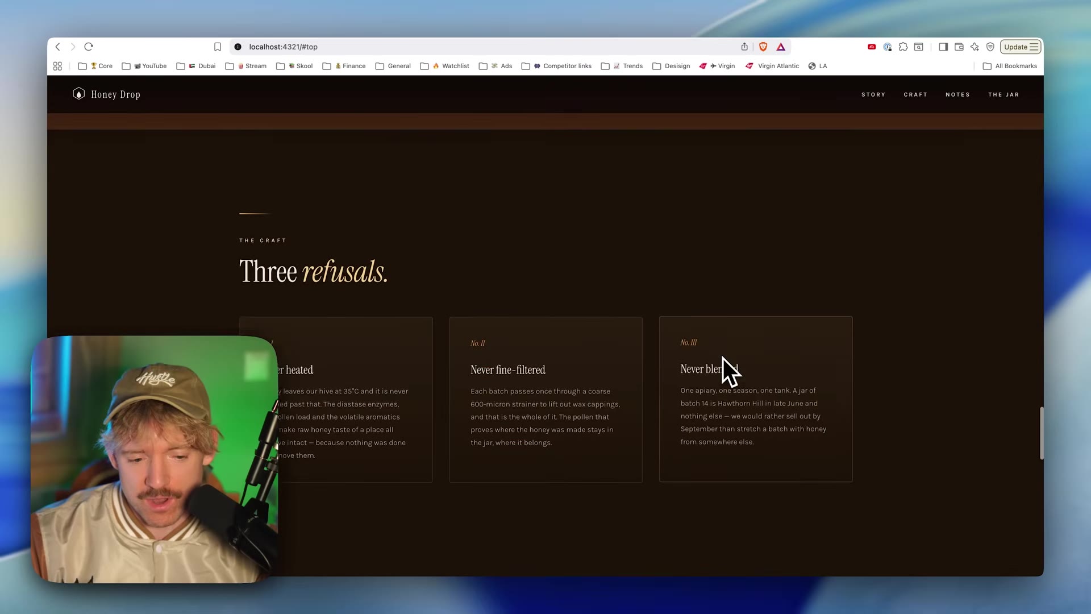Click the page's vertical scrollbar thumb
This screenshot has height=614, width=1091.
1042,433
